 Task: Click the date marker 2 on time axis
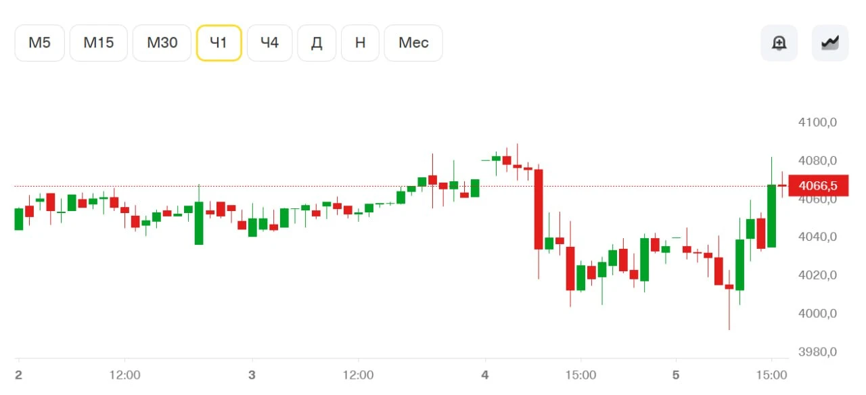pos(18,375)
